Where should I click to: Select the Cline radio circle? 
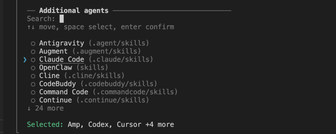[x=33, y=76]
